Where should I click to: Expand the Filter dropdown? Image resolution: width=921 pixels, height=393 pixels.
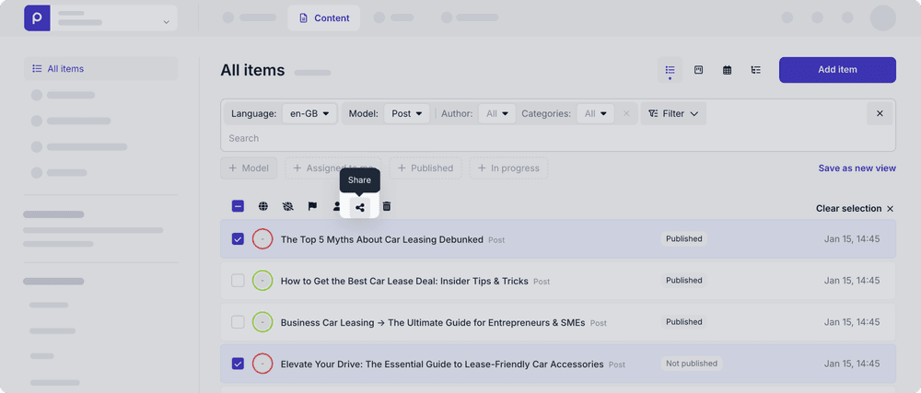click(x=673, y=114)
